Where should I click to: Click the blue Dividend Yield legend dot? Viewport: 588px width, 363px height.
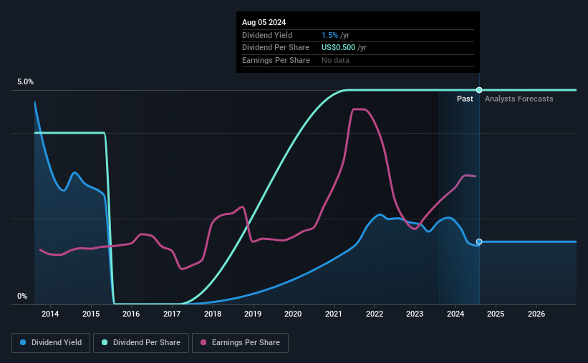[23, 342]
